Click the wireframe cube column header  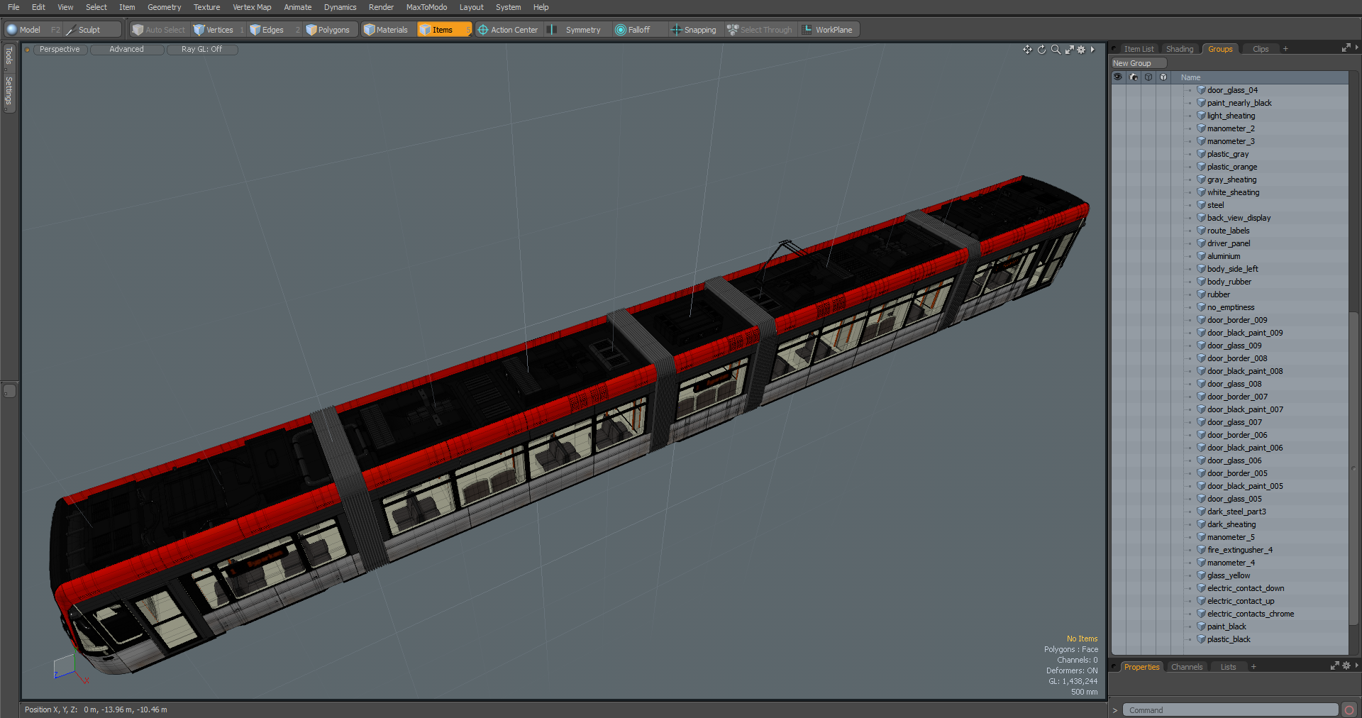coord(1148,77)
